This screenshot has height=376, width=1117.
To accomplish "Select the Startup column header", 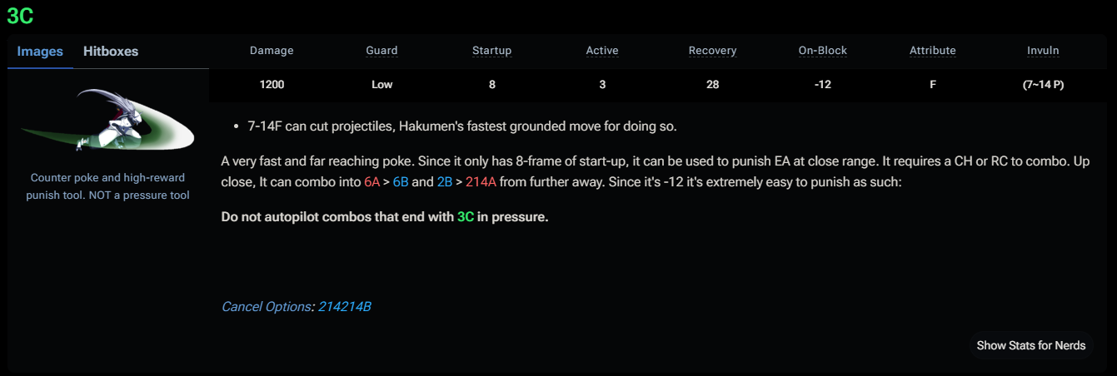I will point(491,51).
